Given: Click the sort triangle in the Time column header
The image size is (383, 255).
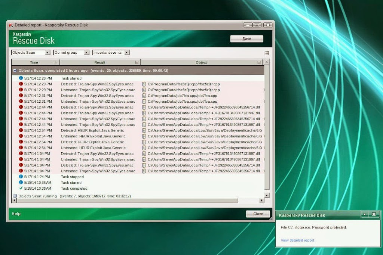Looking at the screenshot, I should tap(56, 62).
